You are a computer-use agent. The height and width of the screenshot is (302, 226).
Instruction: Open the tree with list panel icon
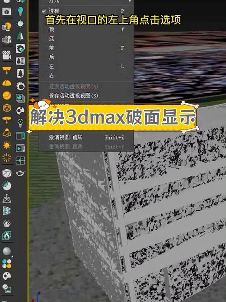coord(20,61)
